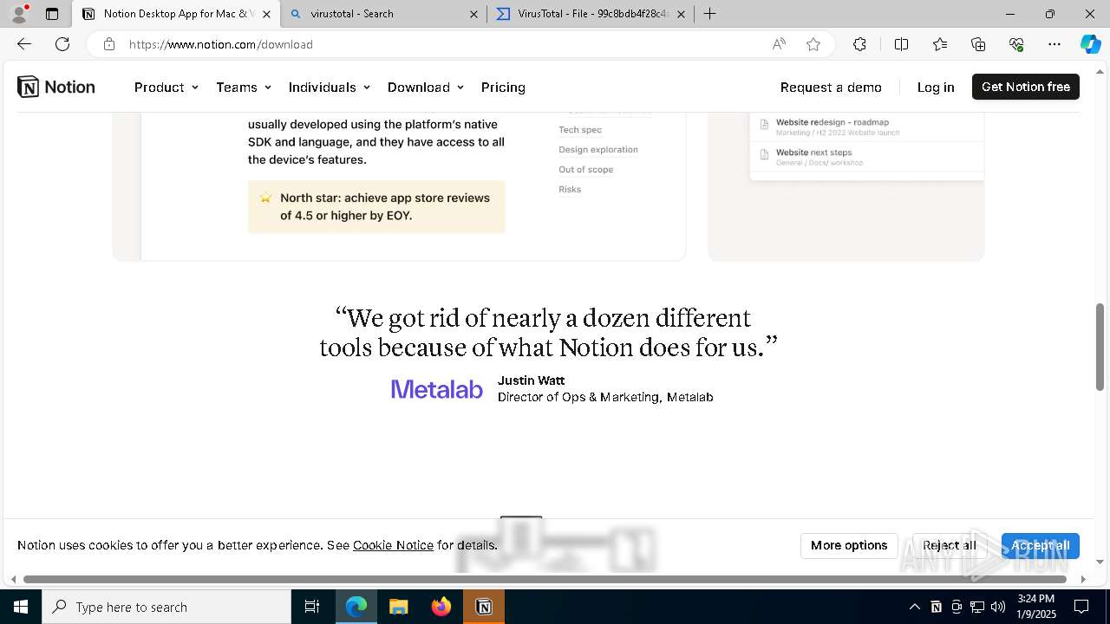Viewport: 1110px width, 624px height.
Task: Go back using the browser back arrow
Action: point(24,44)
